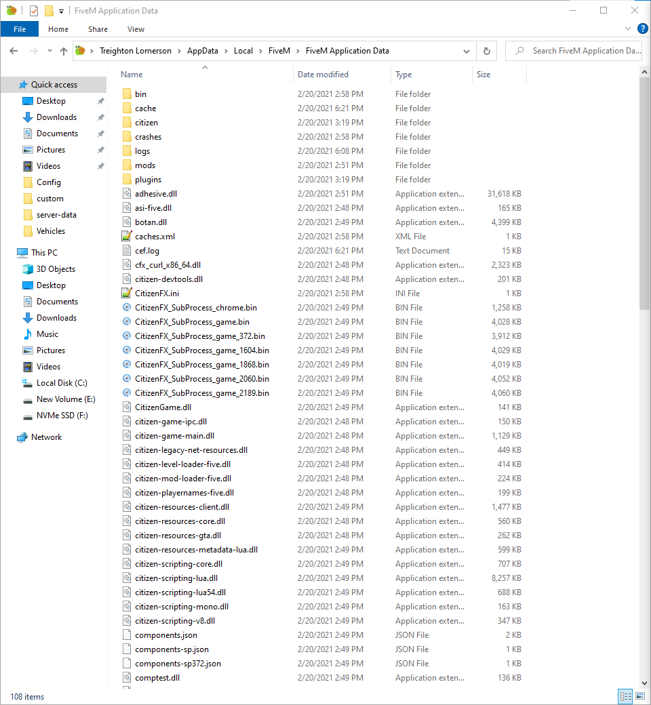The height and width of the screenshot is (705, 651).
Task: Select the citizen folder row
Action: [321, 123]
